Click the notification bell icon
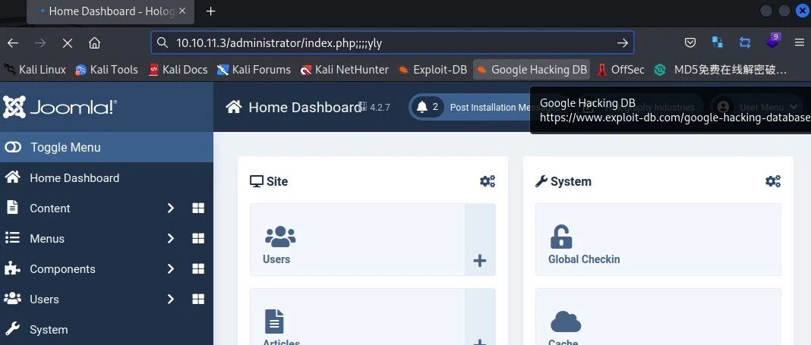Screen dimensions: 811x345 click(x=422, y=107)
